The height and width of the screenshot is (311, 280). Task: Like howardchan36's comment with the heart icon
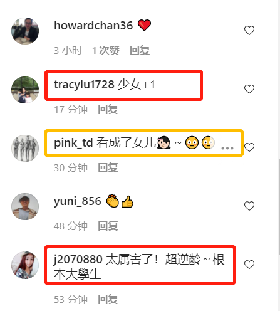[249, 30]
